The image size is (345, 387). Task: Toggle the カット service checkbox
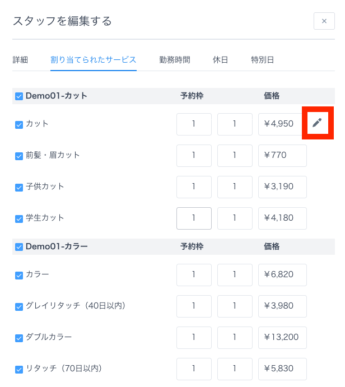tap(19, 124)
